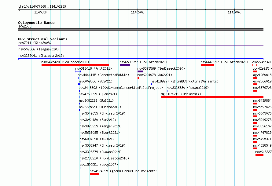Image resolution: width=272 pixels, height=186 pixels.
Task: Click the blue bracket glyph under nsv513018
Action: [x=78, y=71]
